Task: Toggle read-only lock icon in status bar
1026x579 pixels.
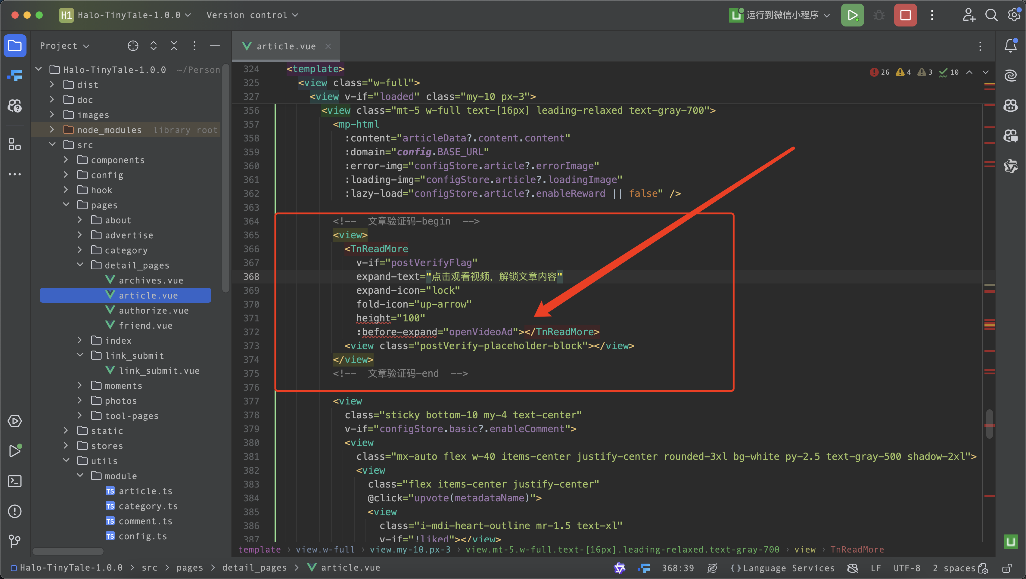Action: [x=1007, y=568]
